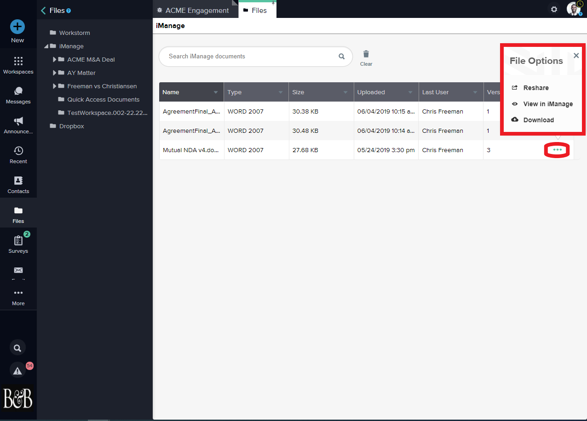Image resolution: width=587 pixels, height=421 pixels.
Task: Open the Type column dropdown arrow
Action: (281, 92)
